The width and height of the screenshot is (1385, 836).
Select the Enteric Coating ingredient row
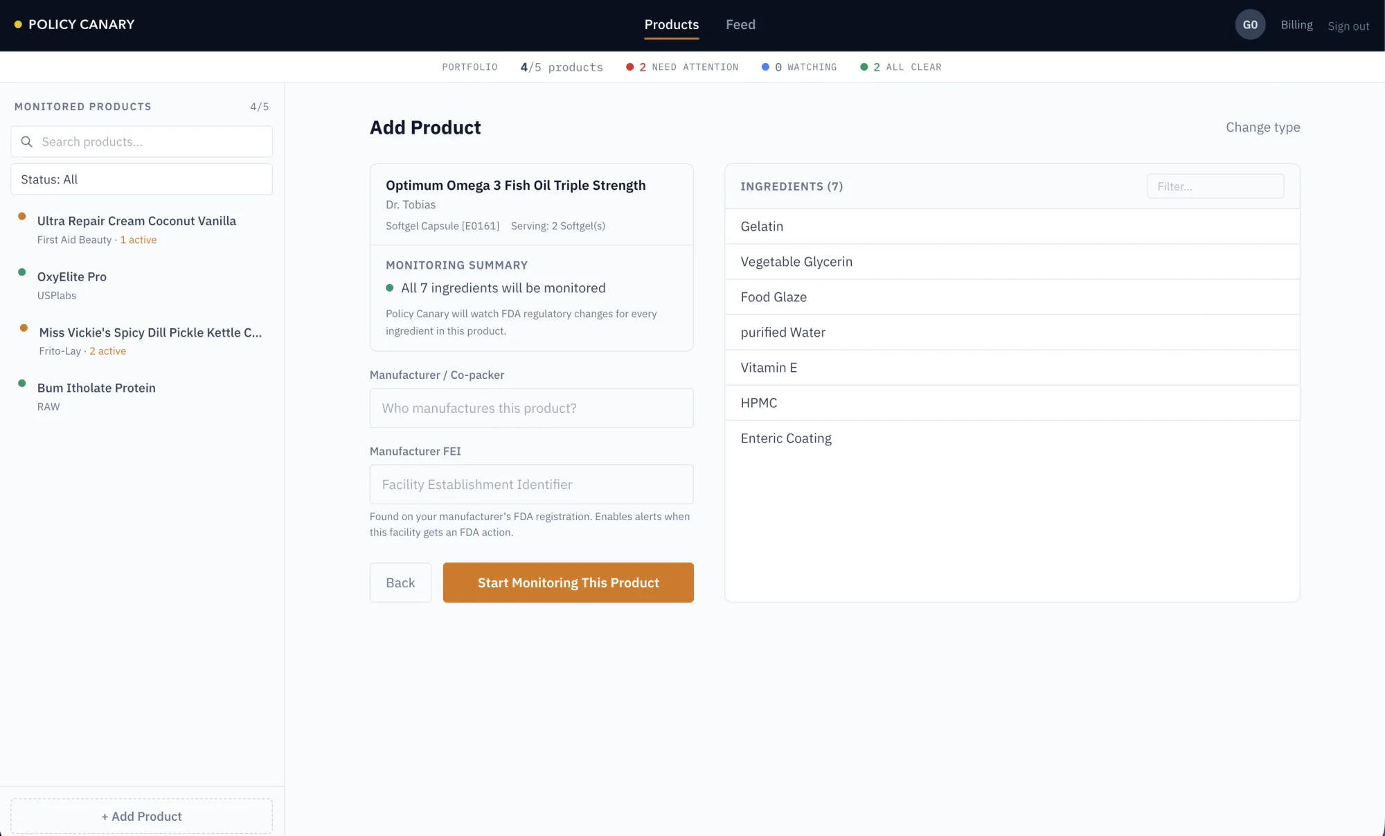(x=1012, y=438)
